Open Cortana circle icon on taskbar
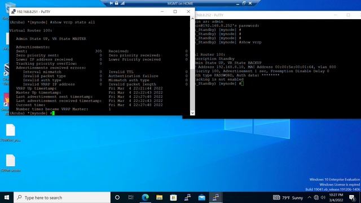 (x=117, y=197)
